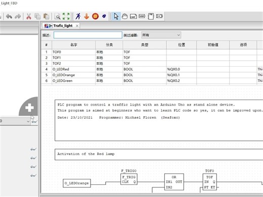Screen dimensions: 263x197
Task: Choose the VAR variable creation tool
Action: click(x=142, y=16)
